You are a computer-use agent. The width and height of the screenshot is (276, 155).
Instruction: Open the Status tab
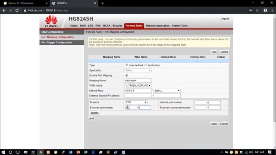coord(74,26)
